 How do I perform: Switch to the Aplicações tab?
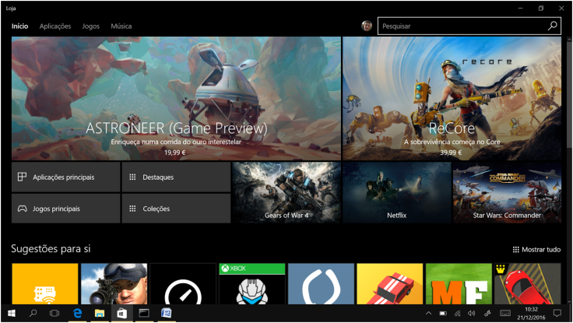55,26
